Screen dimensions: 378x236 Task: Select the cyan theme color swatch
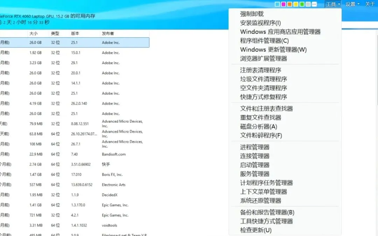tap(277, 4)
